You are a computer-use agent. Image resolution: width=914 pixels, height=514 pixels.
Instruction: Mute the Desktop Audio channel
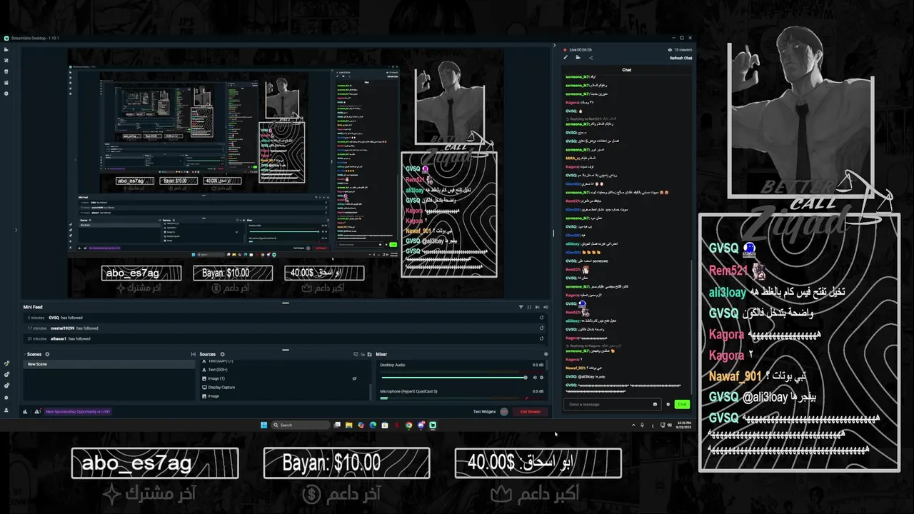(535, 378)
